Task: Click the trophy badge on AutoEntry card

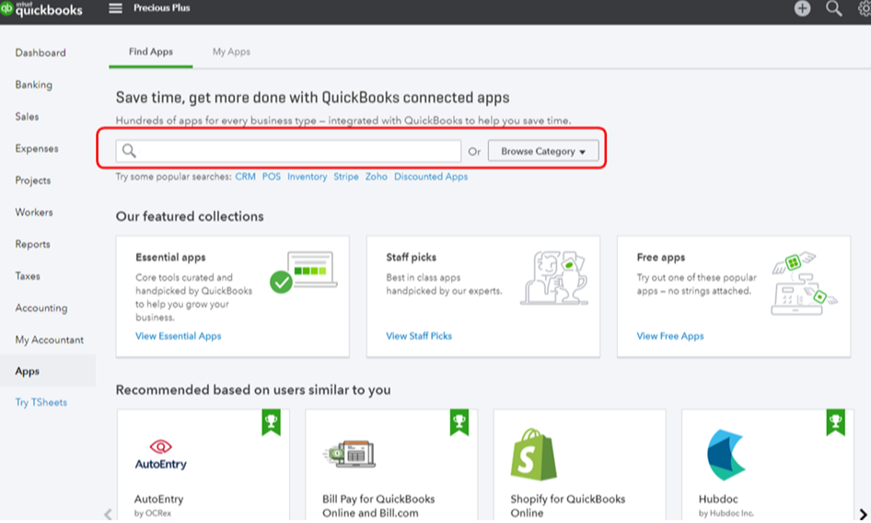Action: tap(271, 423)
